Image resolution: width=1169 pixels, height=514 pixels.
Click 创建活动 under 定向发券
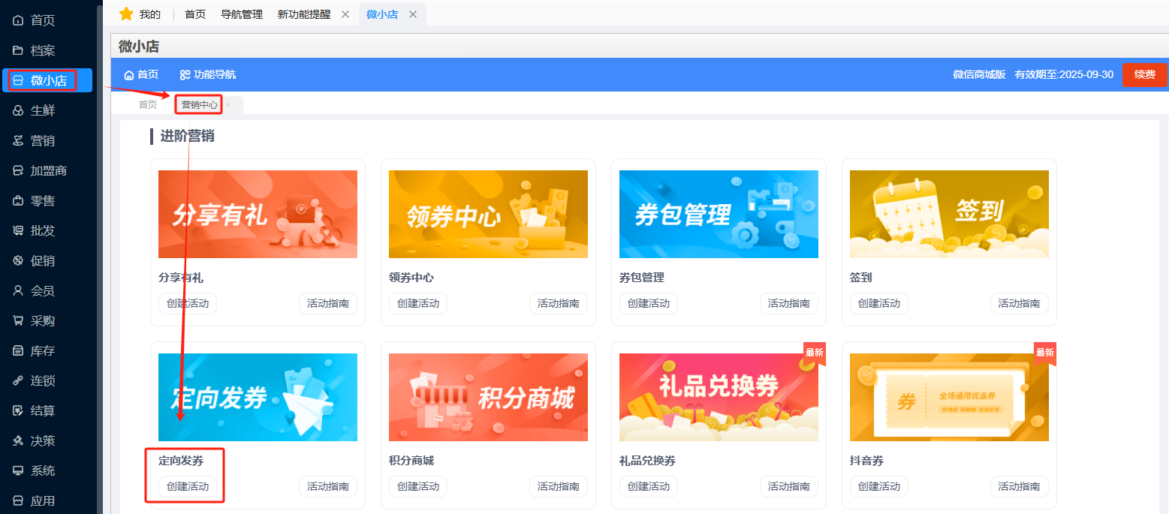point(188,486)
